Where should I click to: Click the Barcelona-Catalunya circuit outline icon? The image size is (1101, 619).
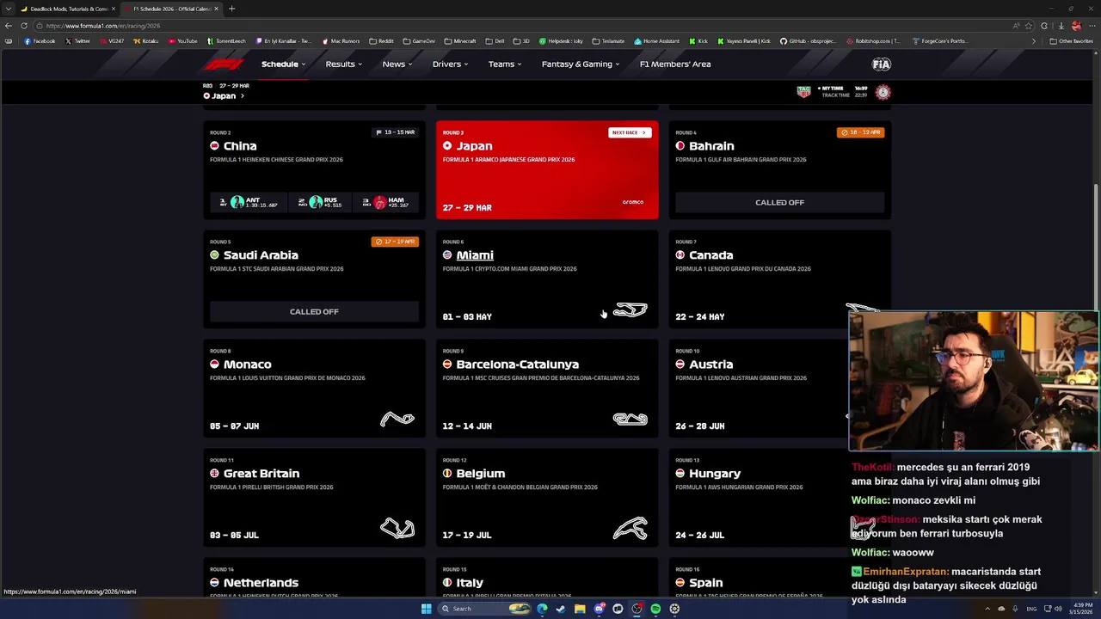630,419
